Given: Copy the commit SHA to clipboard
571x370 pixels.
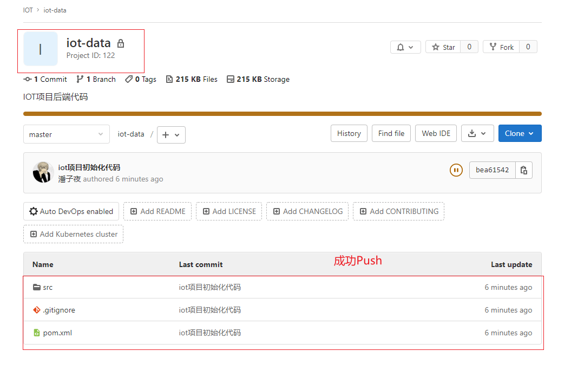Looking at the screenshot, I should (524, 170).
